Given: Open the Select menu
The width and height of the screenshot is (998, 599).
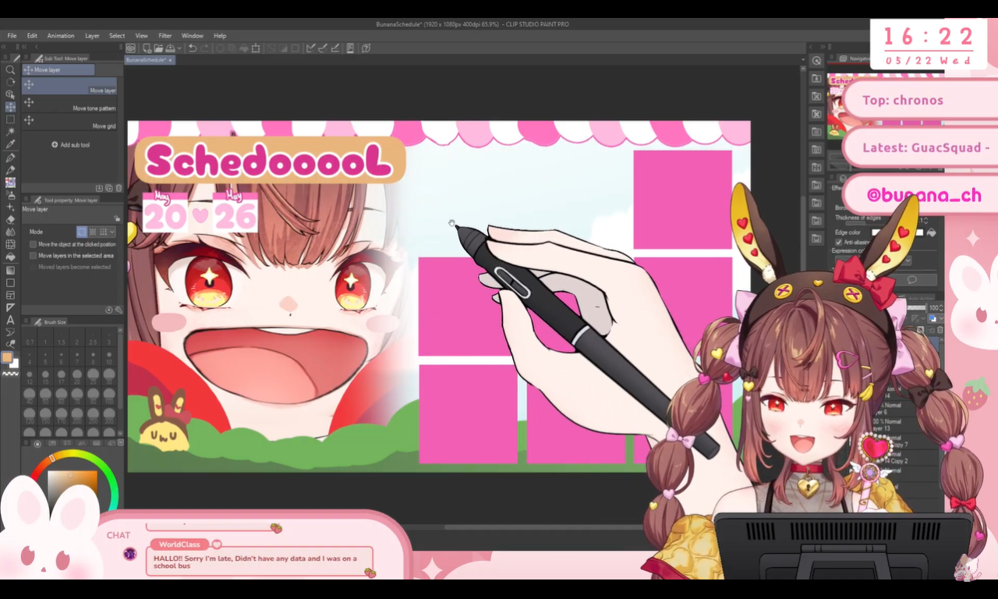Looking at the screenshot, I should [117, 36].
